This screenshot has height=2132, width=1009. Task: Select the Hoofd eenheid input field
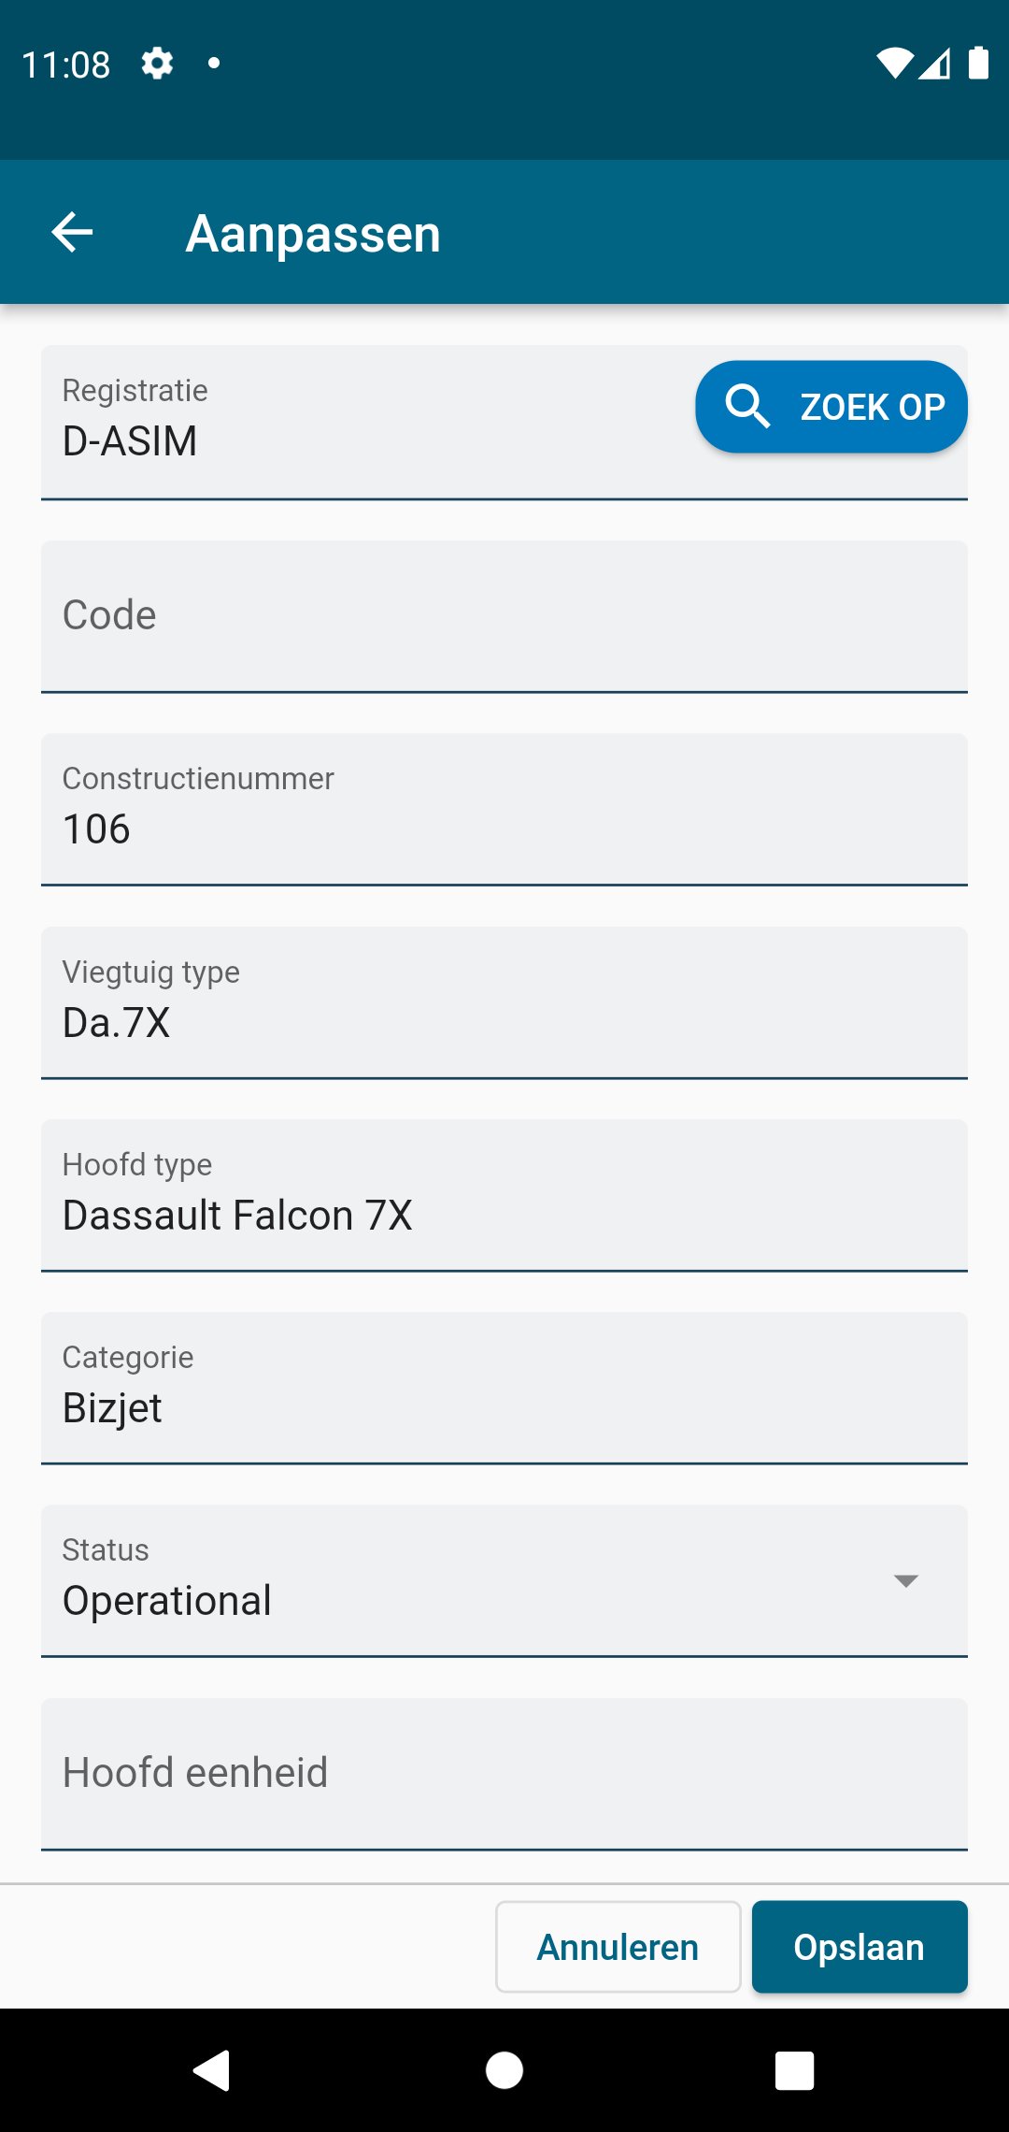(504, 1773)
